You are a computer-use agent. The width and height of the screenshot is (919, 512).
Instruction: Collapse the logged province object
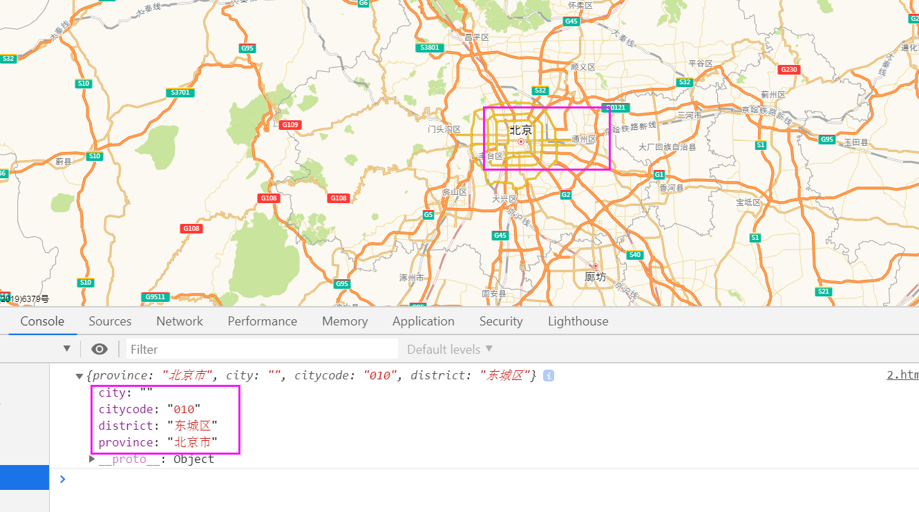coord(79,376)
